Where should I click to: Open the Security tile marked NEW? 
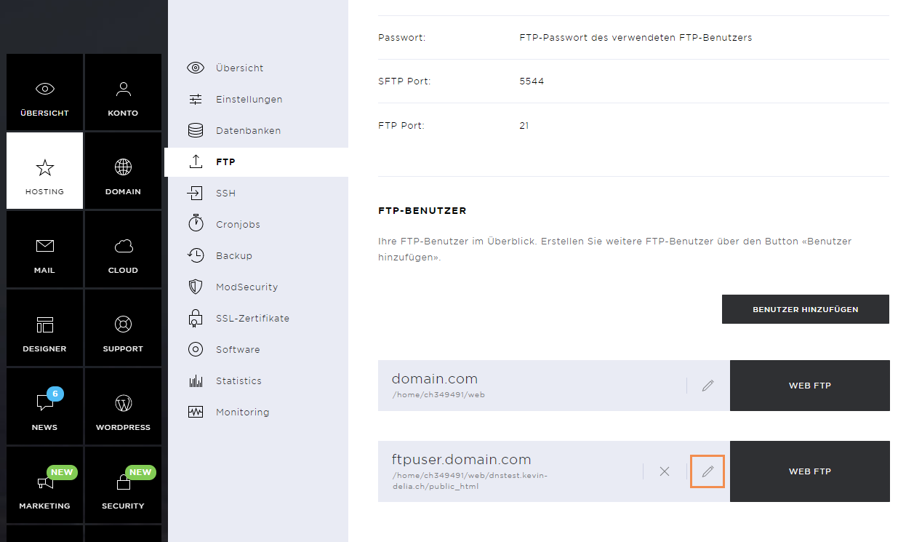pyautogui.click(x=123, y=485)
